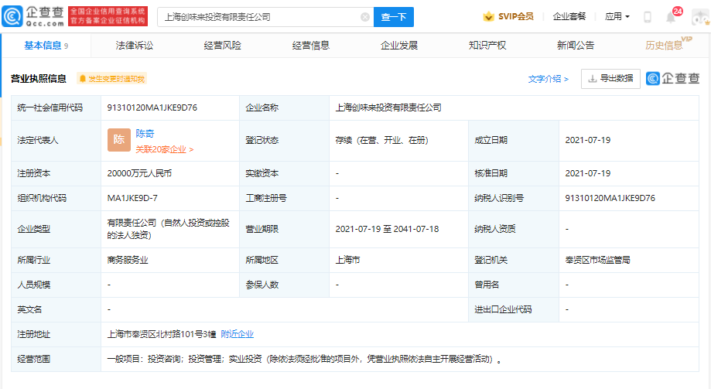Image resolution: width=711 pixels, height=389 pixels.
Task: Click the 企查查 watermark logo near export
Action: click(673, 78)
